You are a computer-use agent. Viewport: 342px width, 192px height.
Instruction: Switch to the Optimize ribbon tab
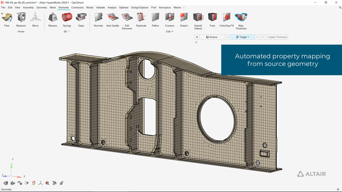pos(124,8)
